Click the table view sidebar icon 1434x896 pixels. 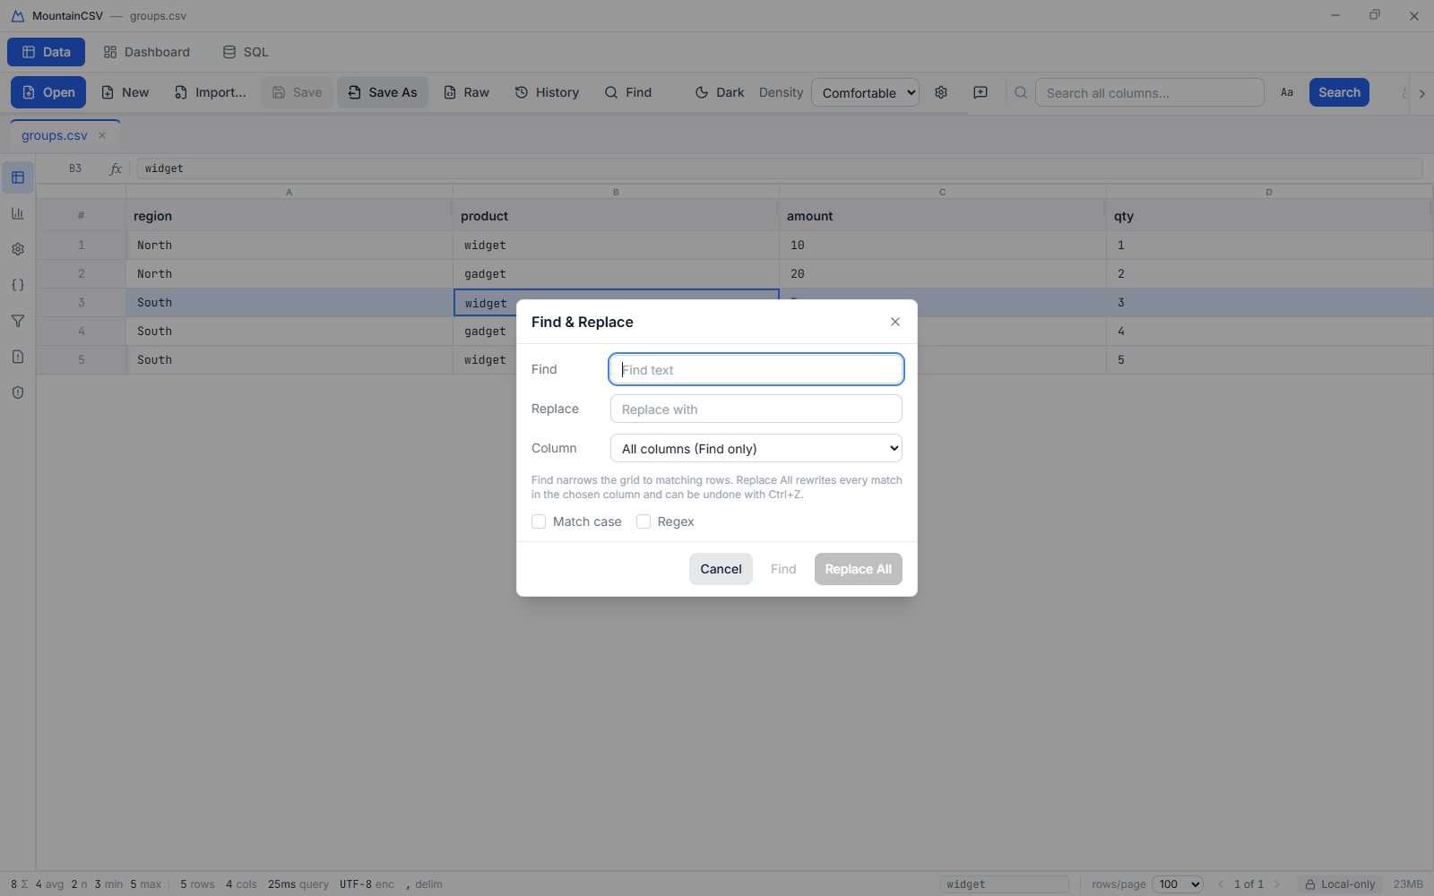point(18,177)
